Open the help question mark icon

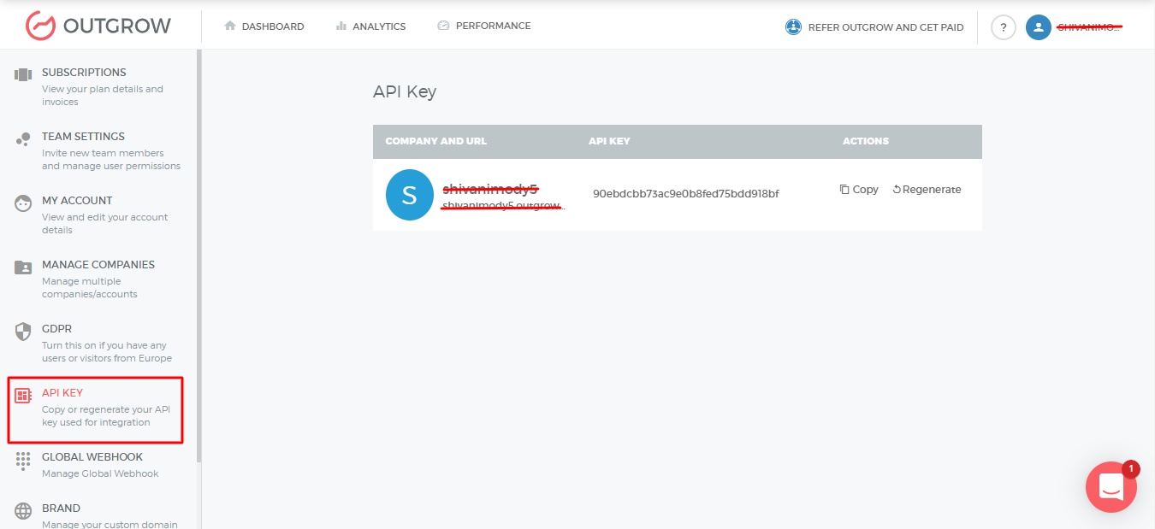point(1004,27)
